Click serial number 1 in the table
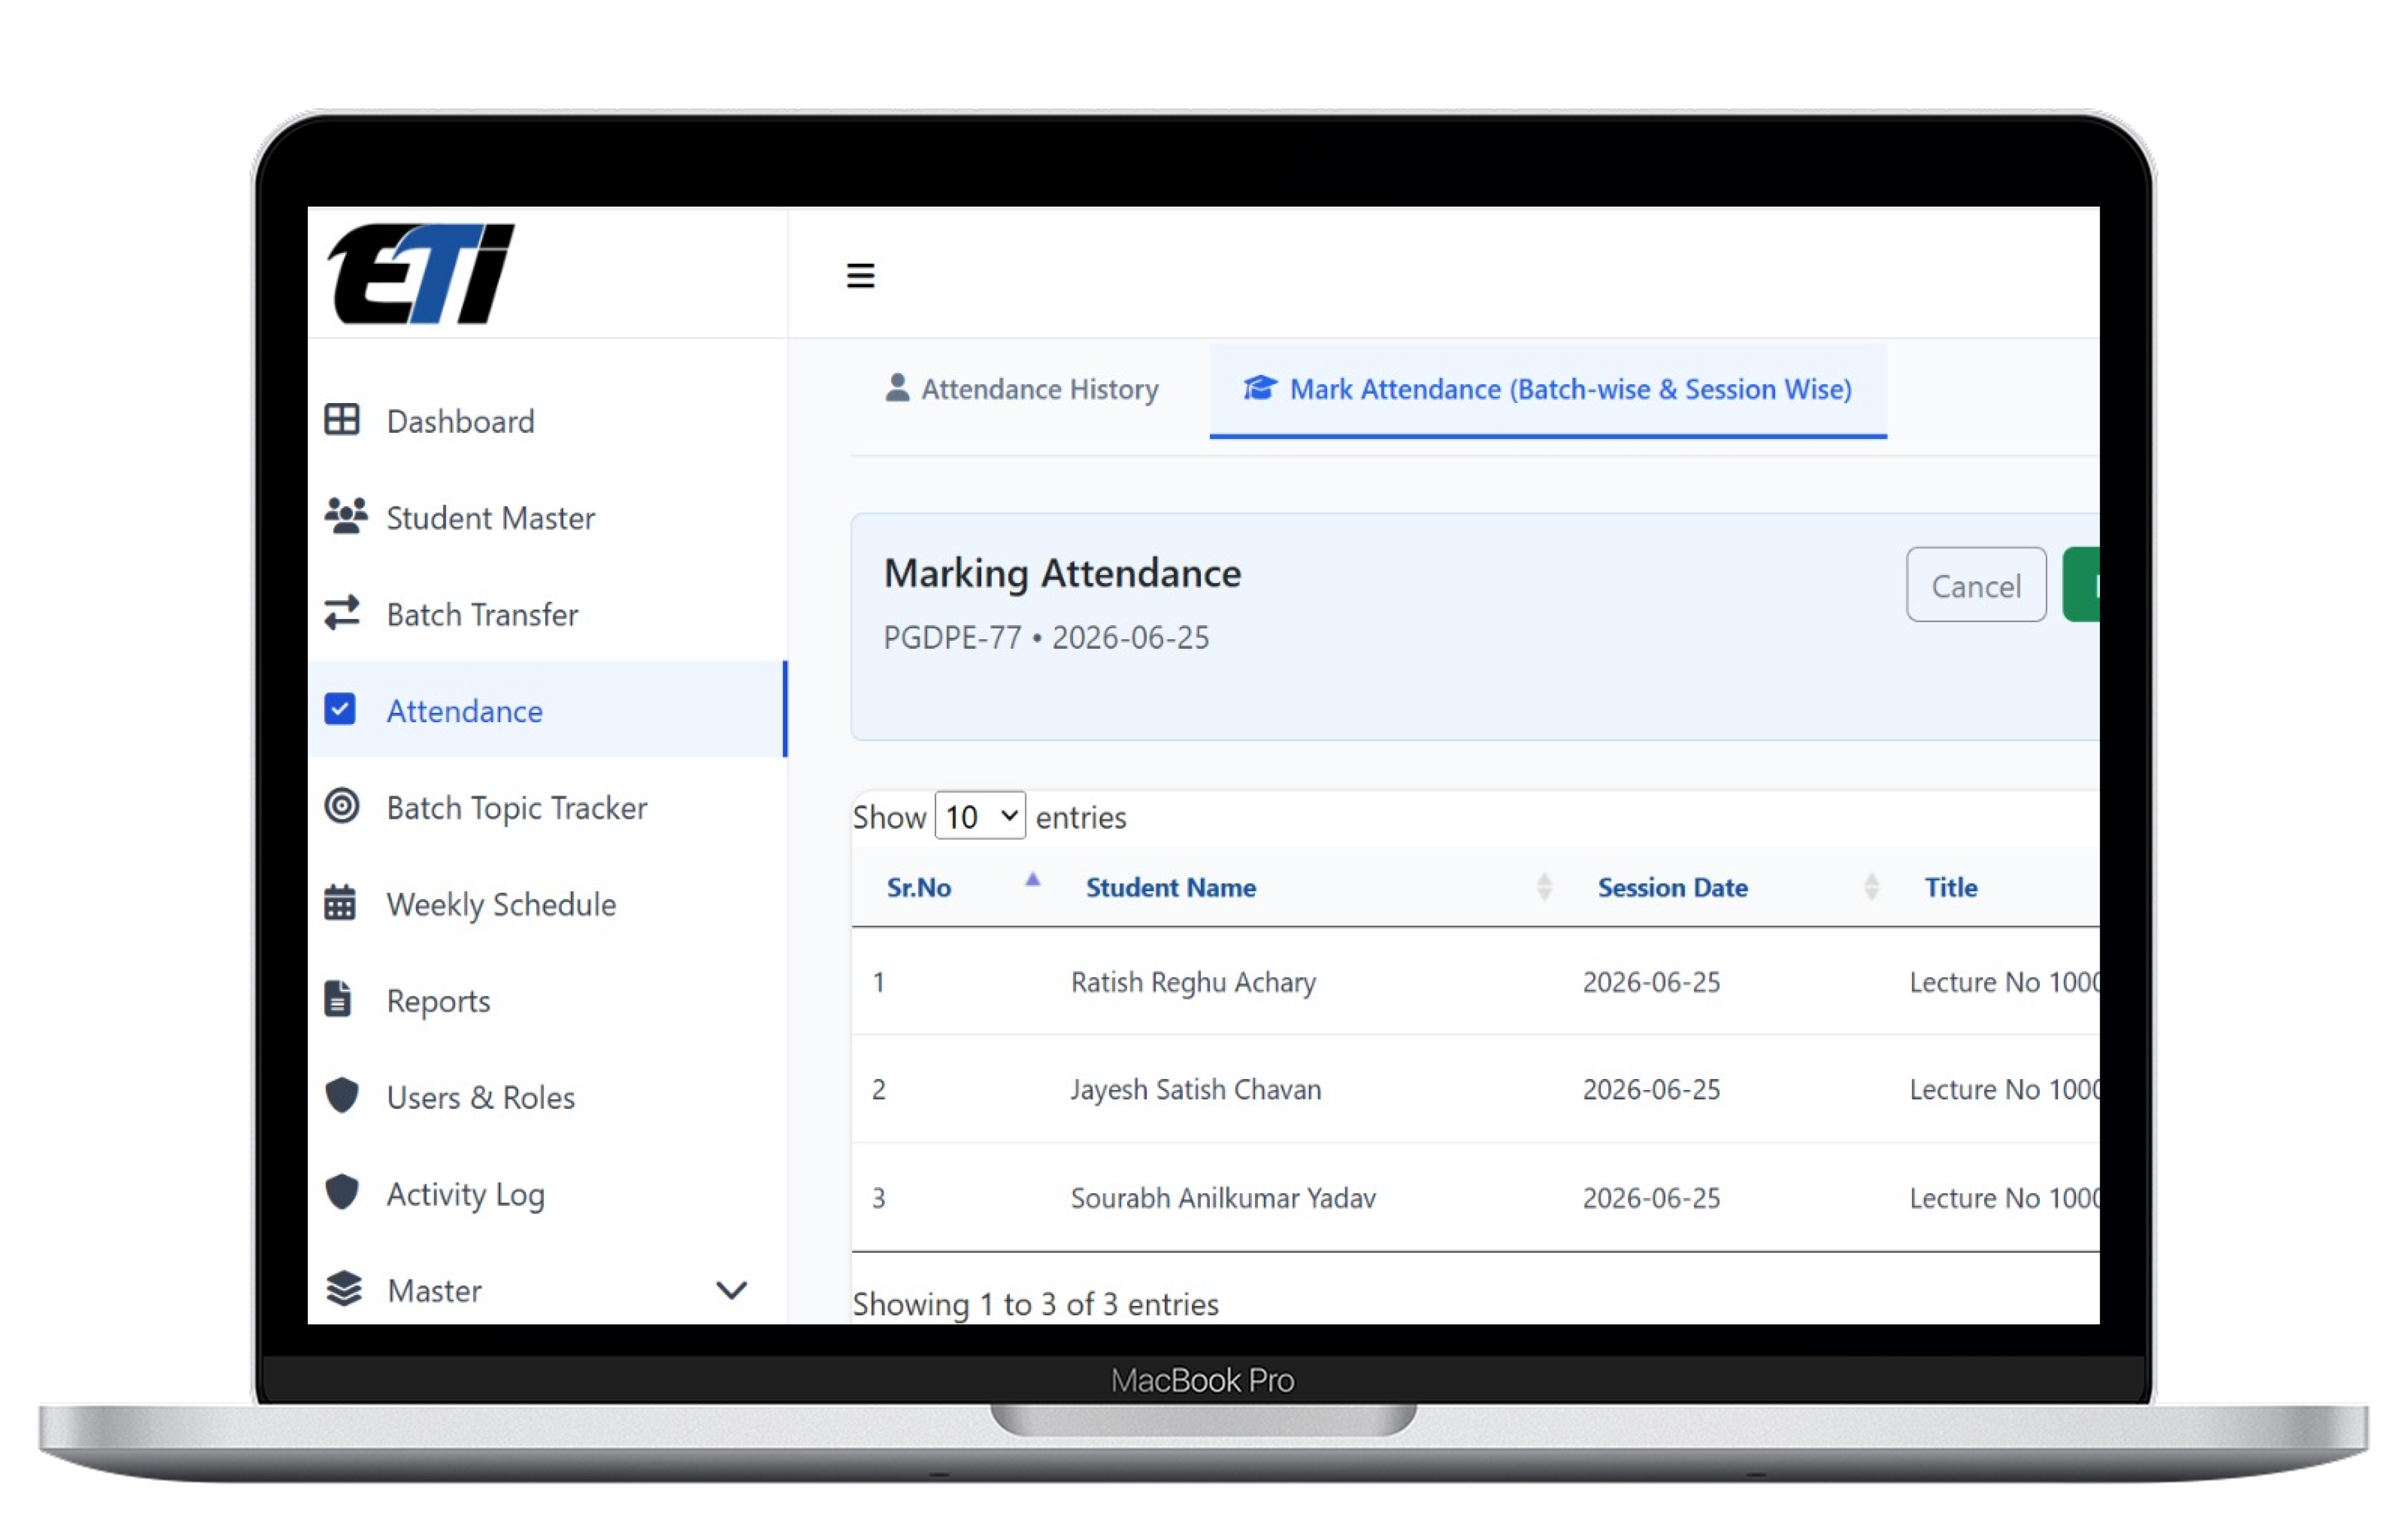This screenshot has width=2408, height=1531. click(878, 982)
